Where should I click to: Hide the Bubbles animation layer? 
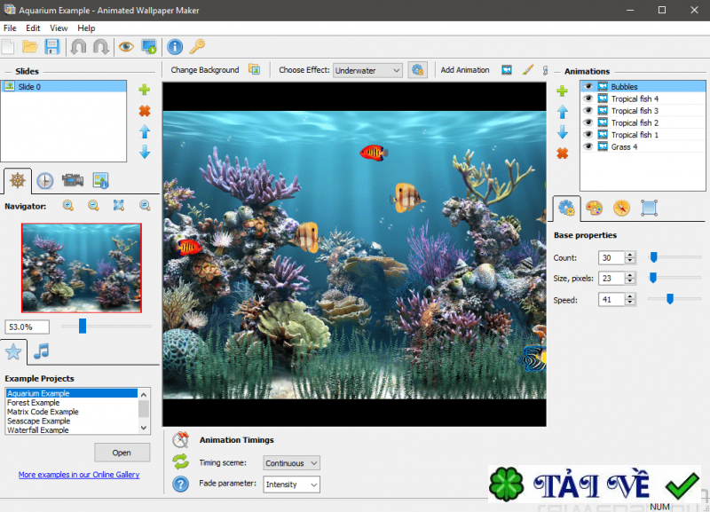point(588,87)
